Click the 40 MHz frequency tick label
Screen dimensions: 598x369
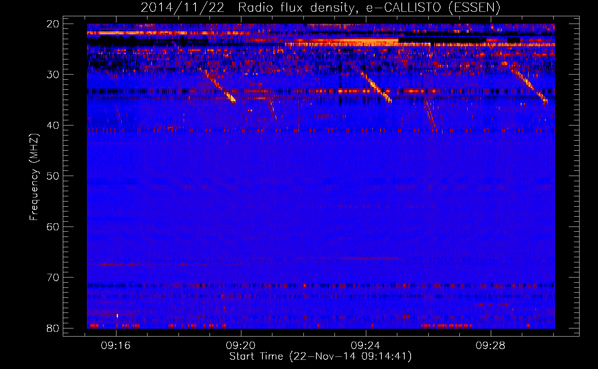pyautogui.click(x=53, y=125)
